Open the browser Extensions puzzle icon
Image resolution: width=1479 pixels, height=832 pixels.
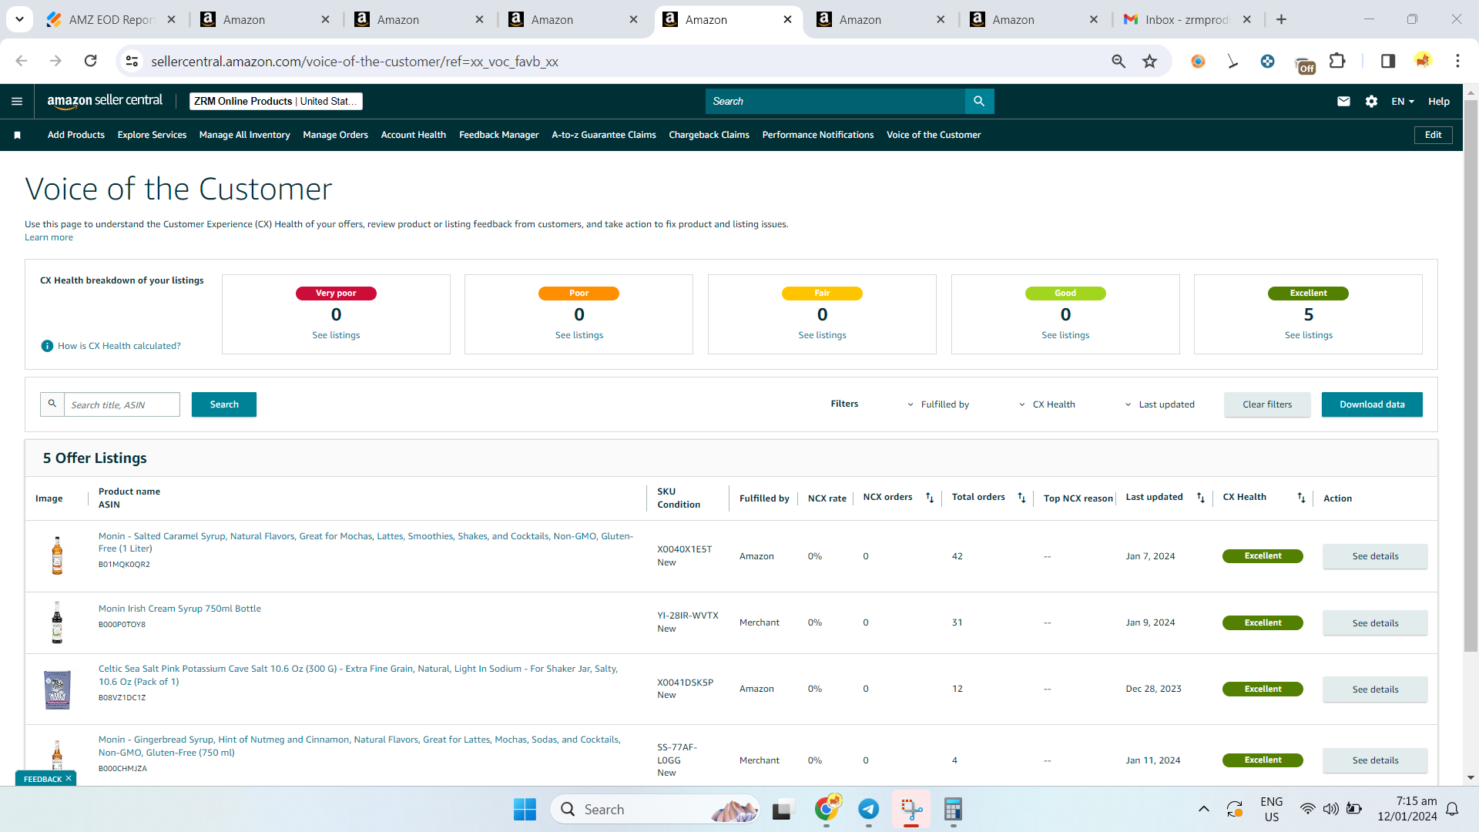point(1337,61)
